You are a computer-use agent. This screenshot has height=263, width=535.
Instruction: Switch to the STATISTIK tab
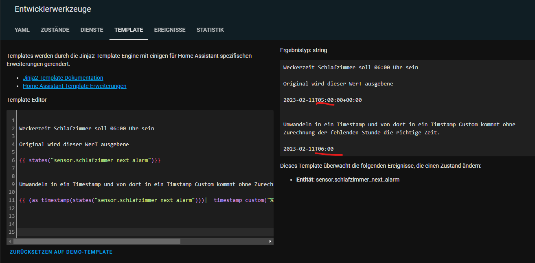210,30
